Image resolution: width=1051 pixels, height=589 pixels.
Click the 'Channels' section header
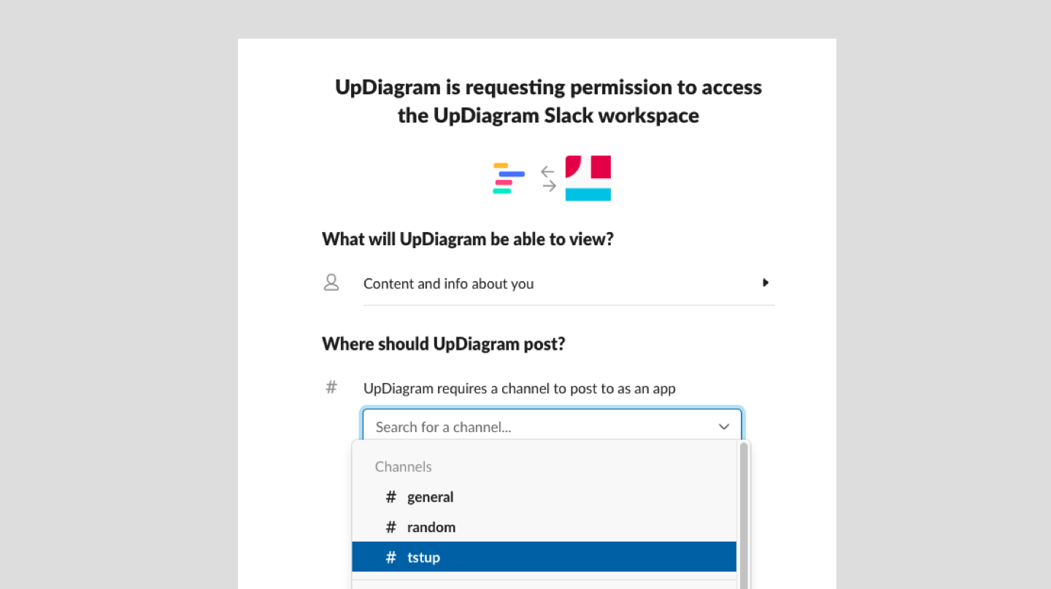pos(404,466)
